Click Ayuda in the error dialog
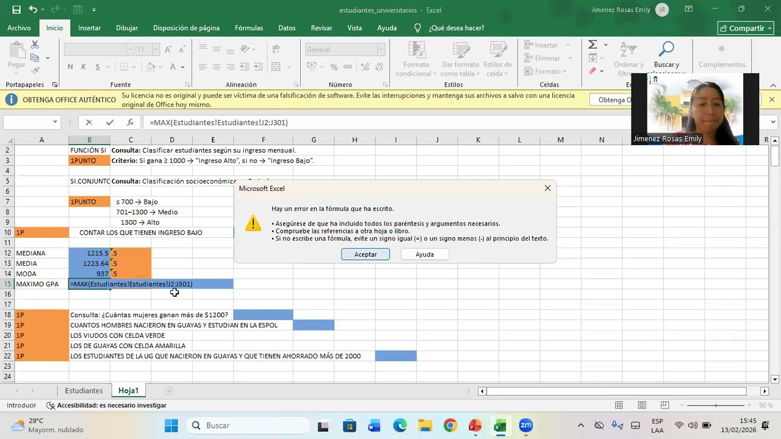The width and height of the screenshot is (781, 439). (x=425, y=254)
